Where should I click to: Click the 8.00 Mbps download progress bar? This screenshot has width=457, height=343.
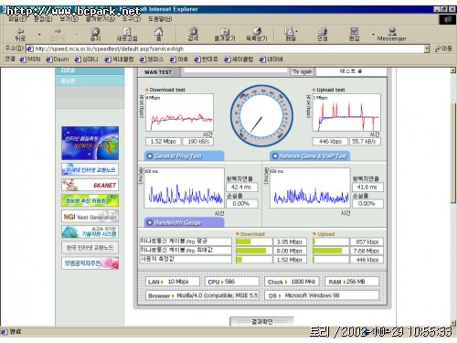tap(254, 251)
